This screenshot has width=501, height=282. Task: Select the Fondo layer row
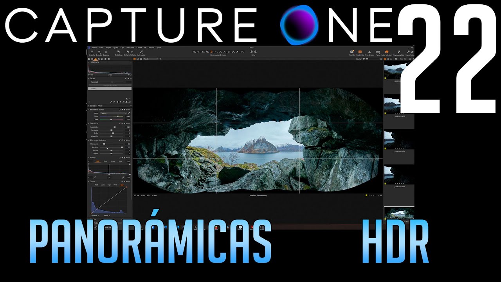point(110,89)
